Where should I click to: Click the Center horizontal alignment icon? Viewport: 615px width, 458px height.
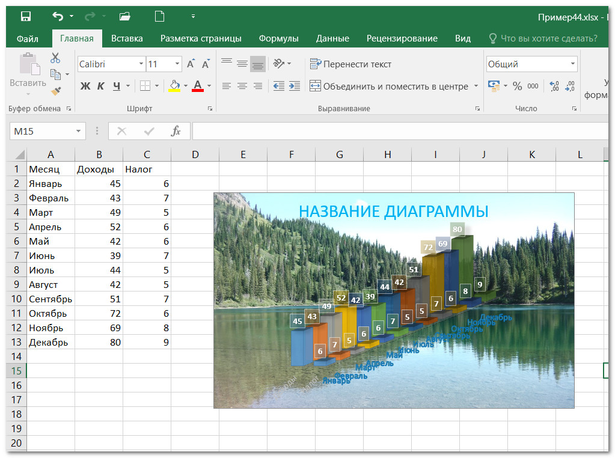tap(242, 86)
